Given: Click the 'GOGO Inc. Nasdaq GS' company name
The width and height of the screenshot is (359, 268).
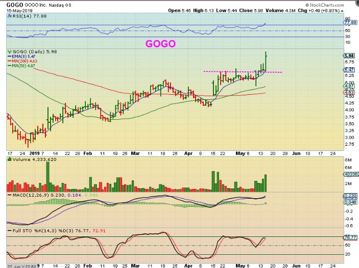Looking at the screenshot, I should pyautogui.click(x=48, y=5).
